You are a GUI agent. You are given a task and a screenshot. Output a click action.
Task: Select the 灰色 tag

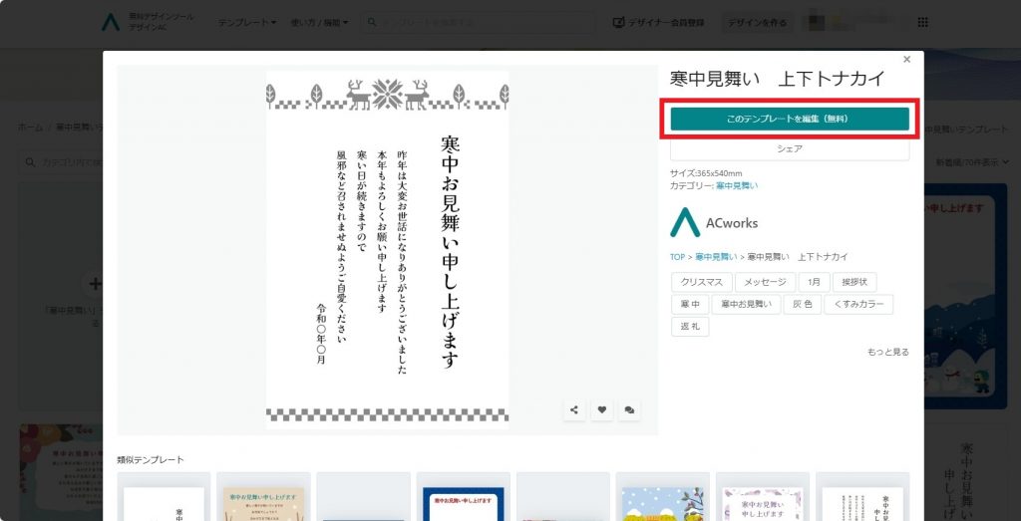click(x=802, y=305)
